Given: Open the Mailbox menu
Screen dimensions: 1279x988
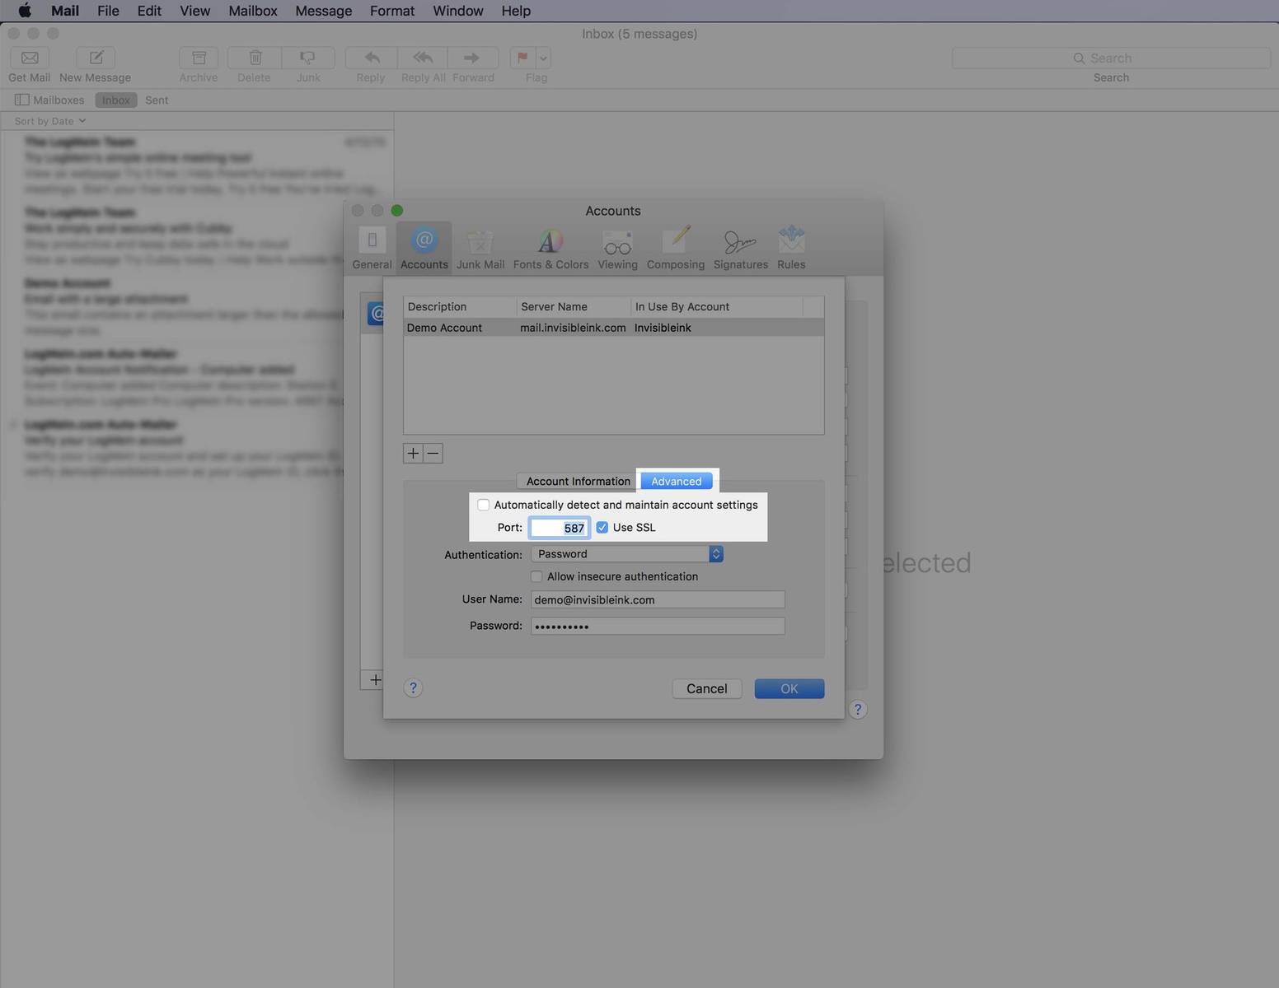Looking at the screenshot, I should pyautogui.click(x=252, y=11).
